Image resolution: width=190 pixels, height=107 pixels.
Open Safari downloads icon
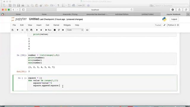[x=173, y=10]
